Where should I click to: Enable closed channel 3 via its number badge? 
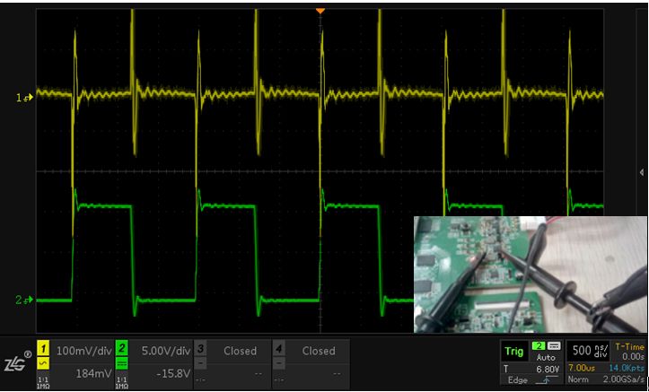click(202, 347)
